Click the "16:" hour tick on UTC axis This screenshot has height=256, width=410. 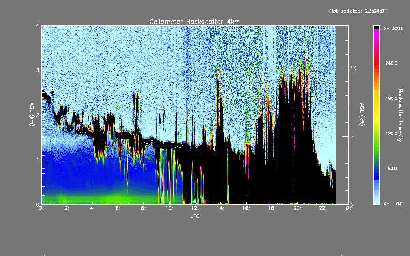pyautogui.click(x=246, y=208)
